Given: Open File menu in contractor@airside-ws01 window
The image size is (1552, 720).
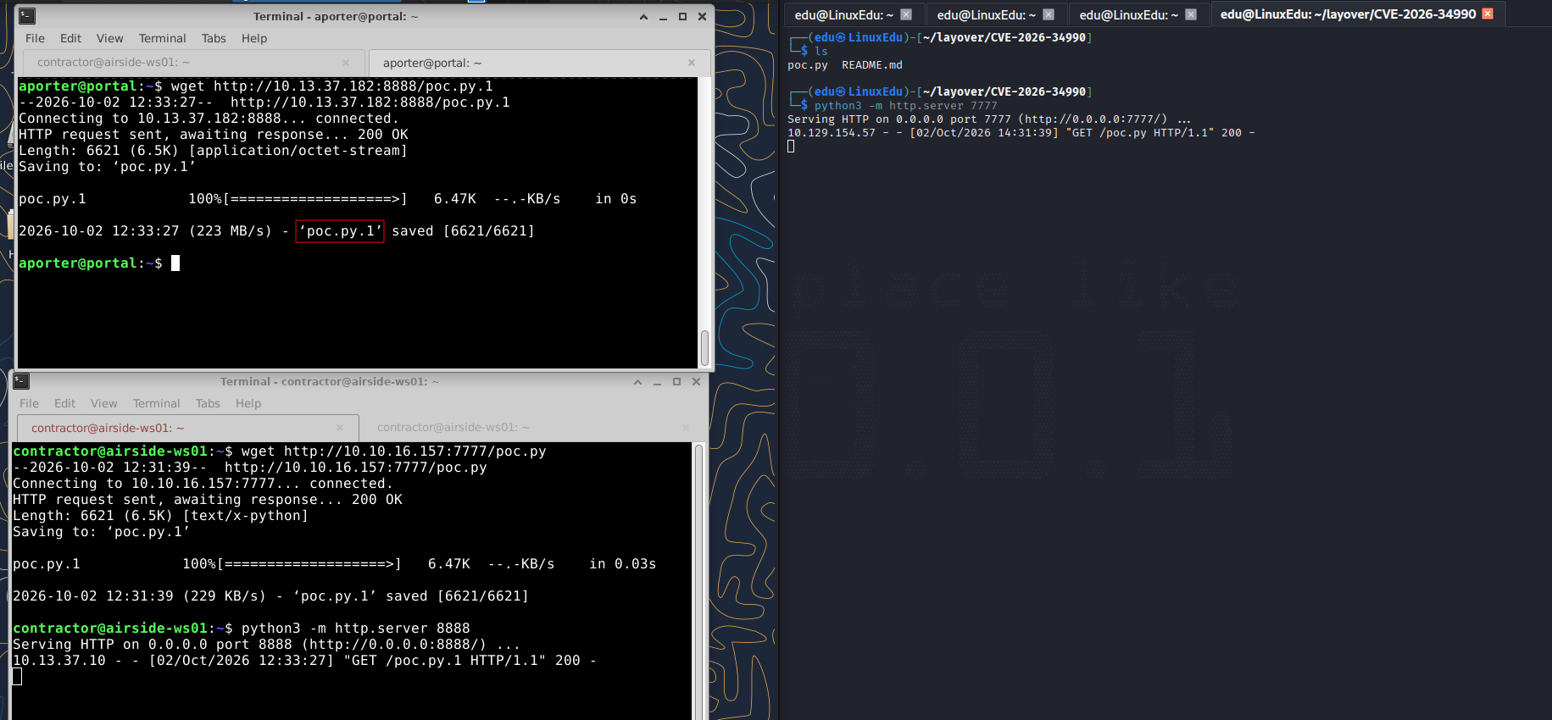Looking at the screenshot, I should 29,403.
